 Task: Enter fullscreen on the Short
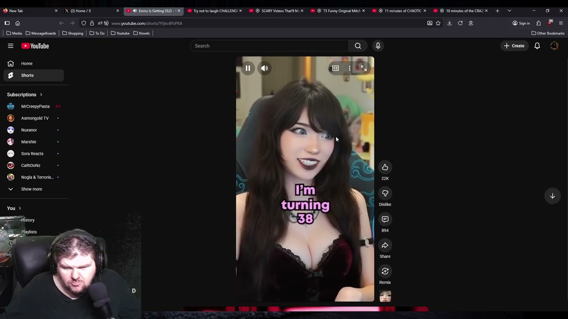coord(363,68)
